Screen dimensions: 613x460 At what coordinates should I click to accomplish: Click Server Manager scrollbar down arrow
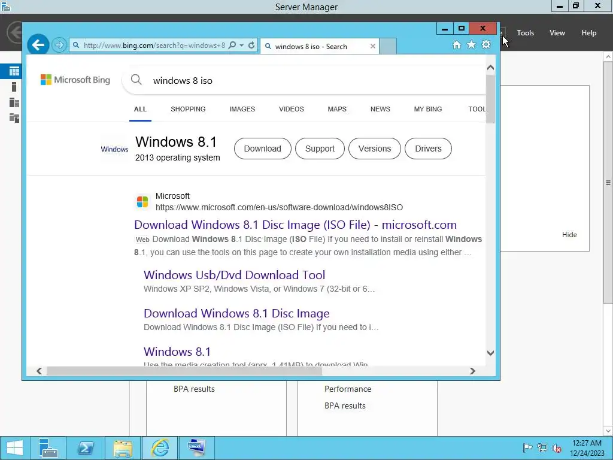pos(608,431)
